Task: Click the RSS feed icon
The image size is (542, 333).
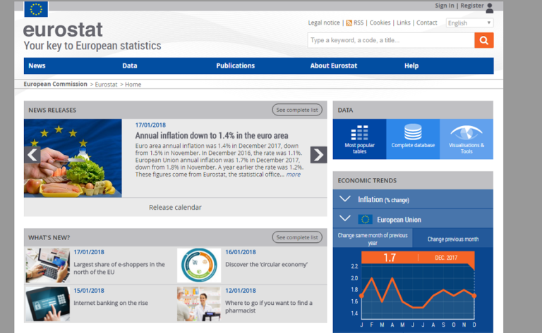Action: point(349,23)
